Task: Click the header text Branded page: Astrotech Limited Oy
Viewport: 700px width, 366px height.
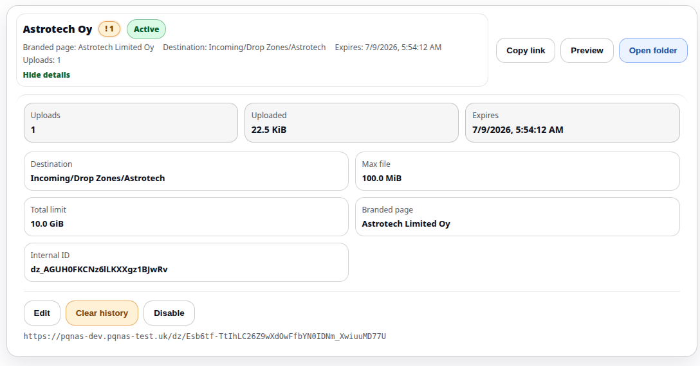Action: [88, 48]
